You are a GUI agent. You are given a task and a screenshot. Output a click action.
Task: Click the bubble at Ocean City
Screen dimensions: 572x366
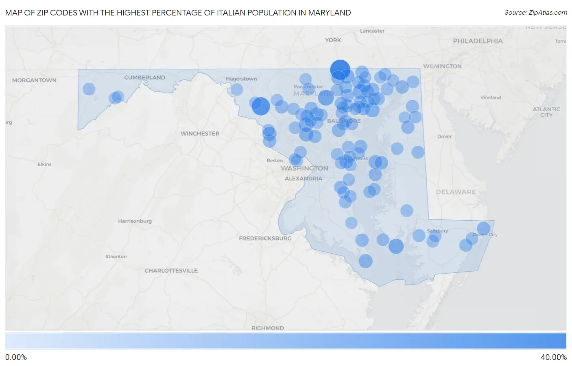pyautogui.click(x=483, y=228)
